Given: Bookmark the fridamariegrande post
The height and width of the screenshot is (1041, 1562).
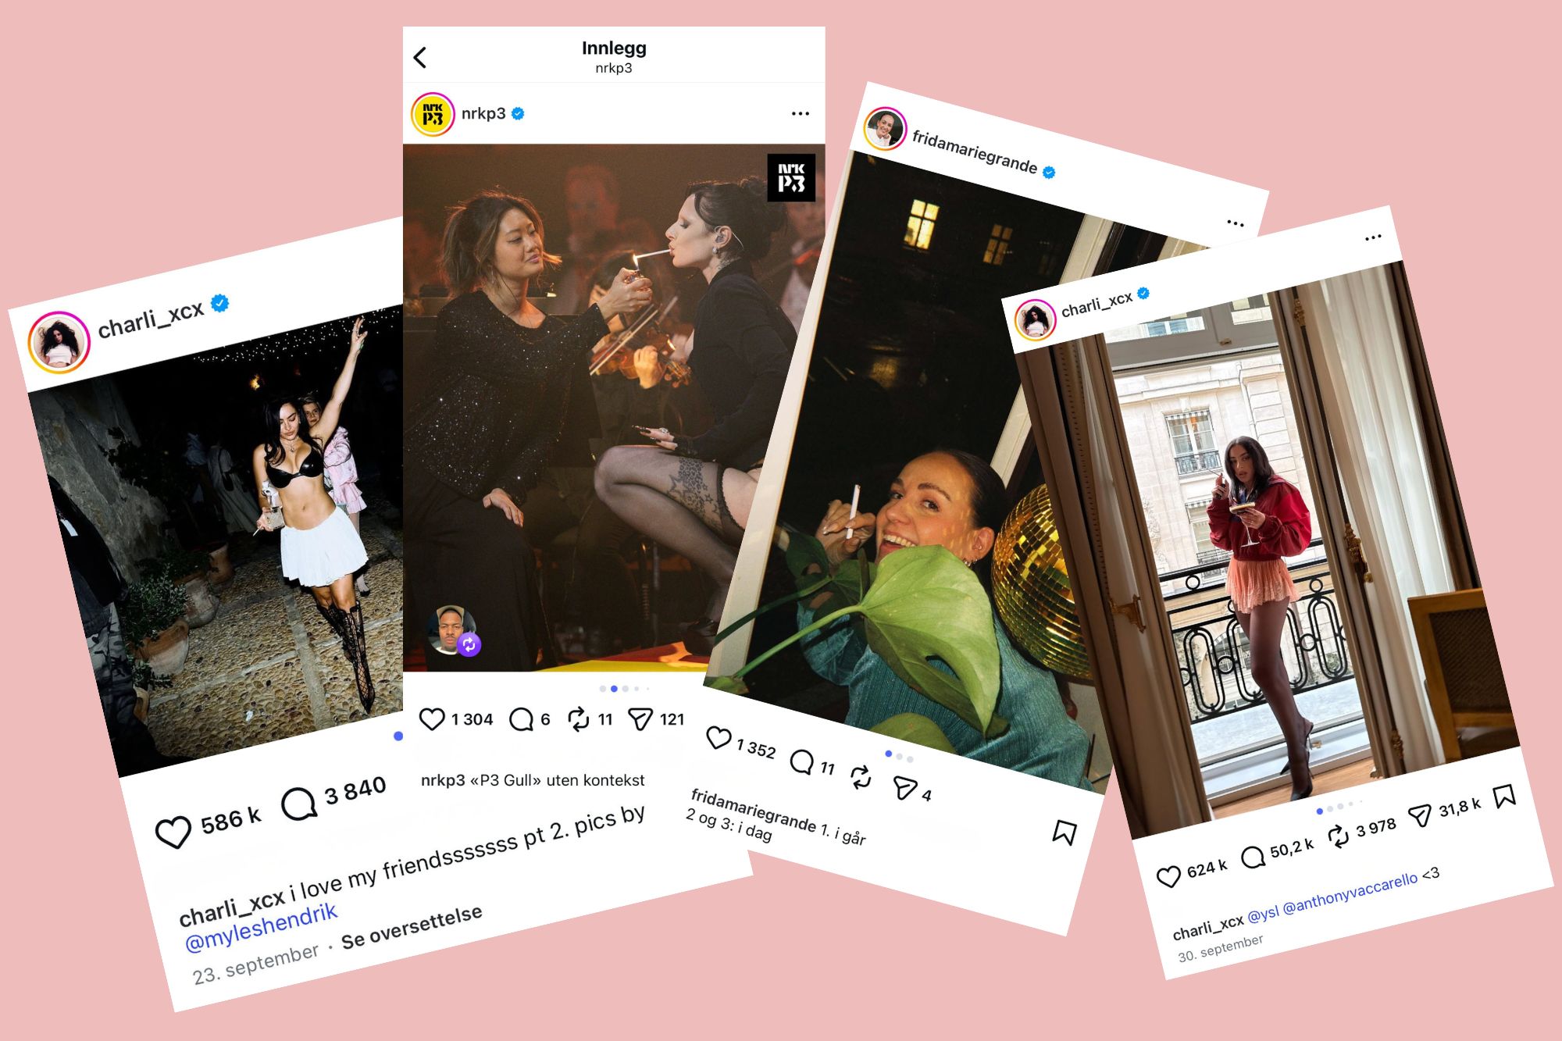Looking at the screenshot, I should point(1065,832).
